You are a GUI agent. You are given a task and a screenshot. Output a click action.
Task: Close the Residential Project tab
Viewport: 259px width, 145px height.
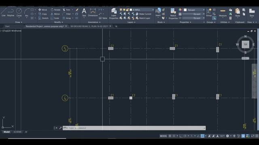(66, 26)
